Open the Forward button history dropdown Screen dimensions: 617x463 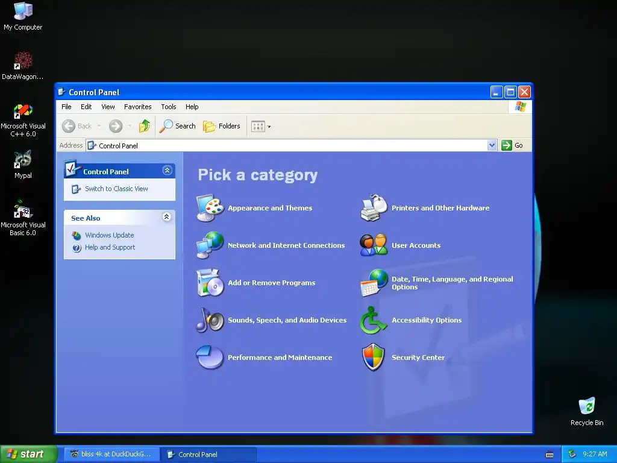[x=130, y=126]
